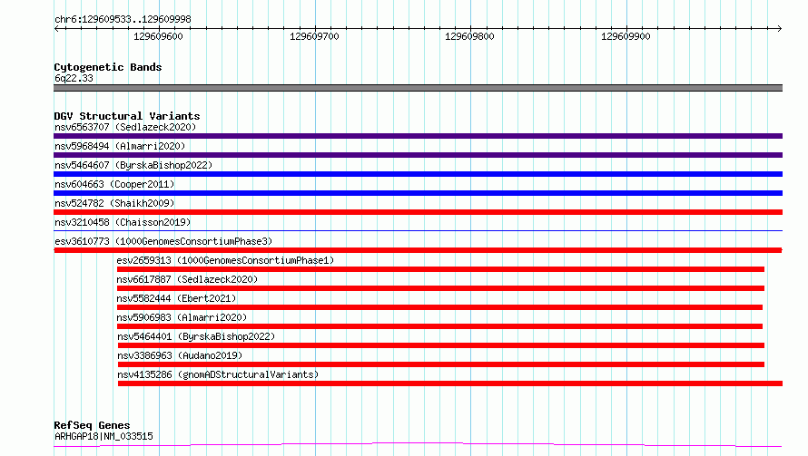Click the 6q22.33 band label
Viewport: 808px width, 456px height.
[74, 78]
